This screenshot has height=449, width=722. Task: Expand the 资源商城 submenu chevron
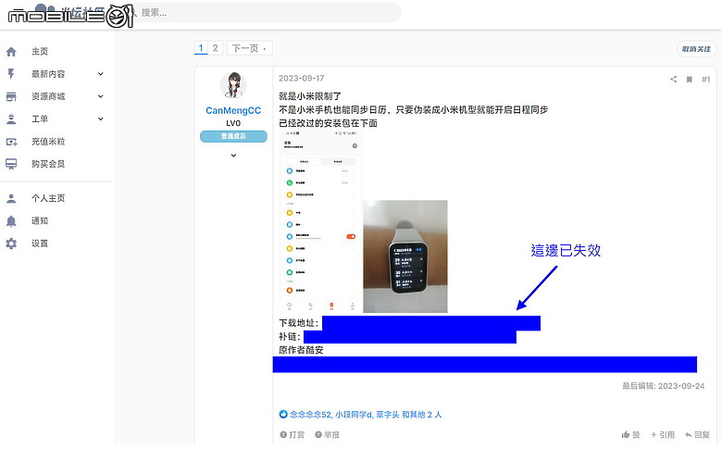click(100, 96)
